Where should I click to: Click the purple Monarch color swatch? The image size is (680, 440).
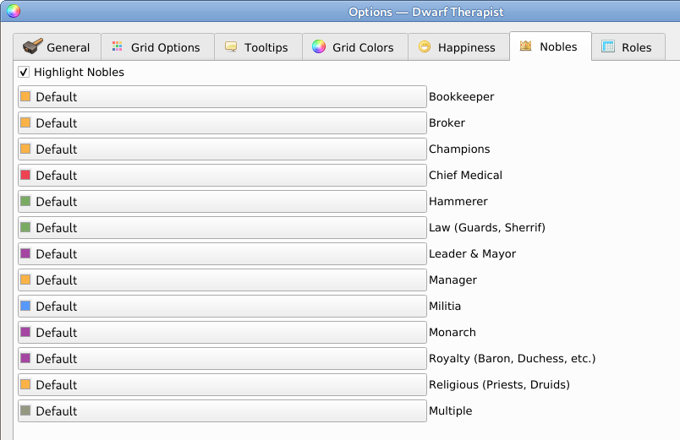25,333
